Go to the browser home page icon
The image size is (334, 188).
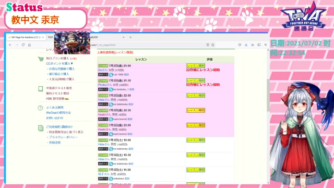(29, 45)
